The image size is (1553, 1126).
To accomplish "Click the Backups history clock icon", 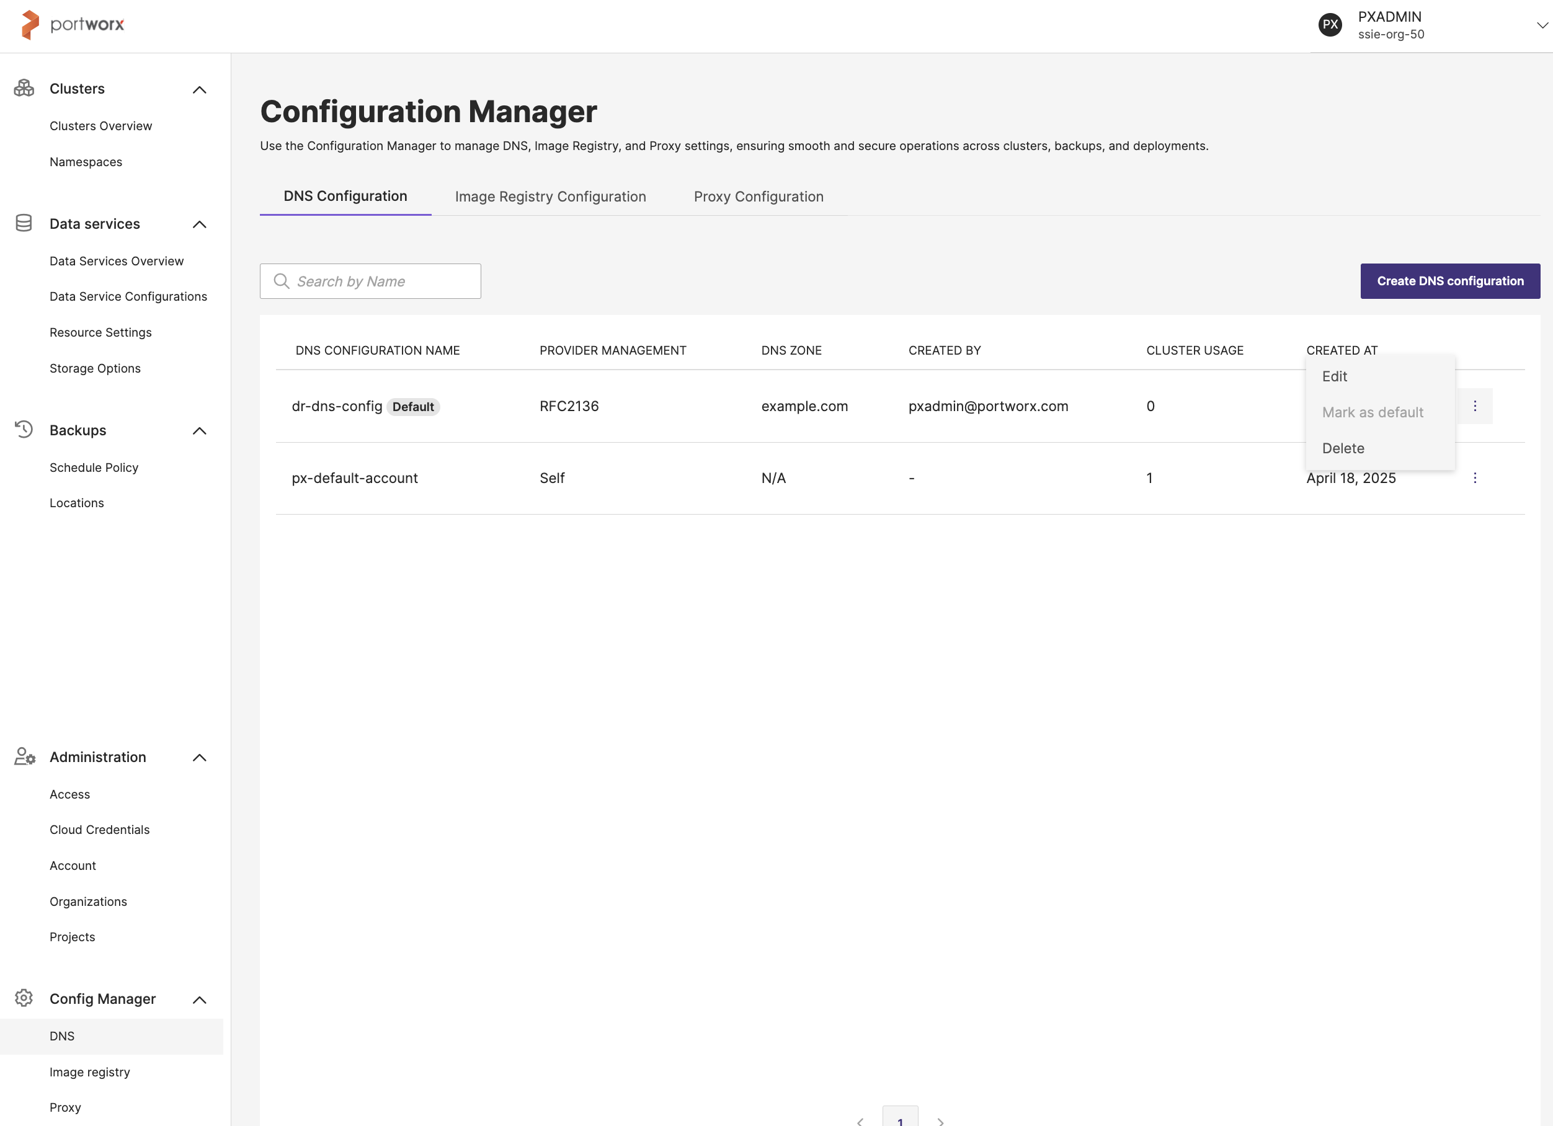I will [x=24, y=429].
